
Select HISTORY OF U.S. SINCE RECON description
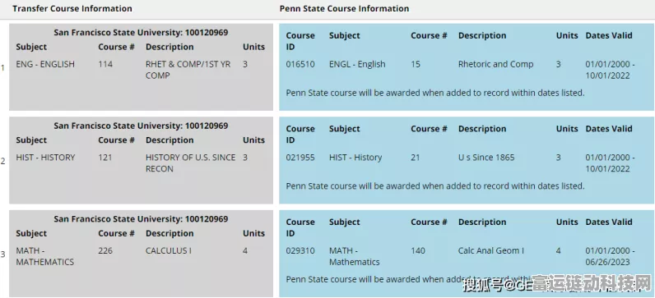click(190, 163)
